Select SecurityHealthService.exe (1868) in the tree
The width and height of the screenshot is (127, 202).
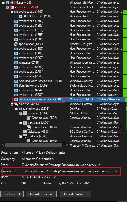40,81
